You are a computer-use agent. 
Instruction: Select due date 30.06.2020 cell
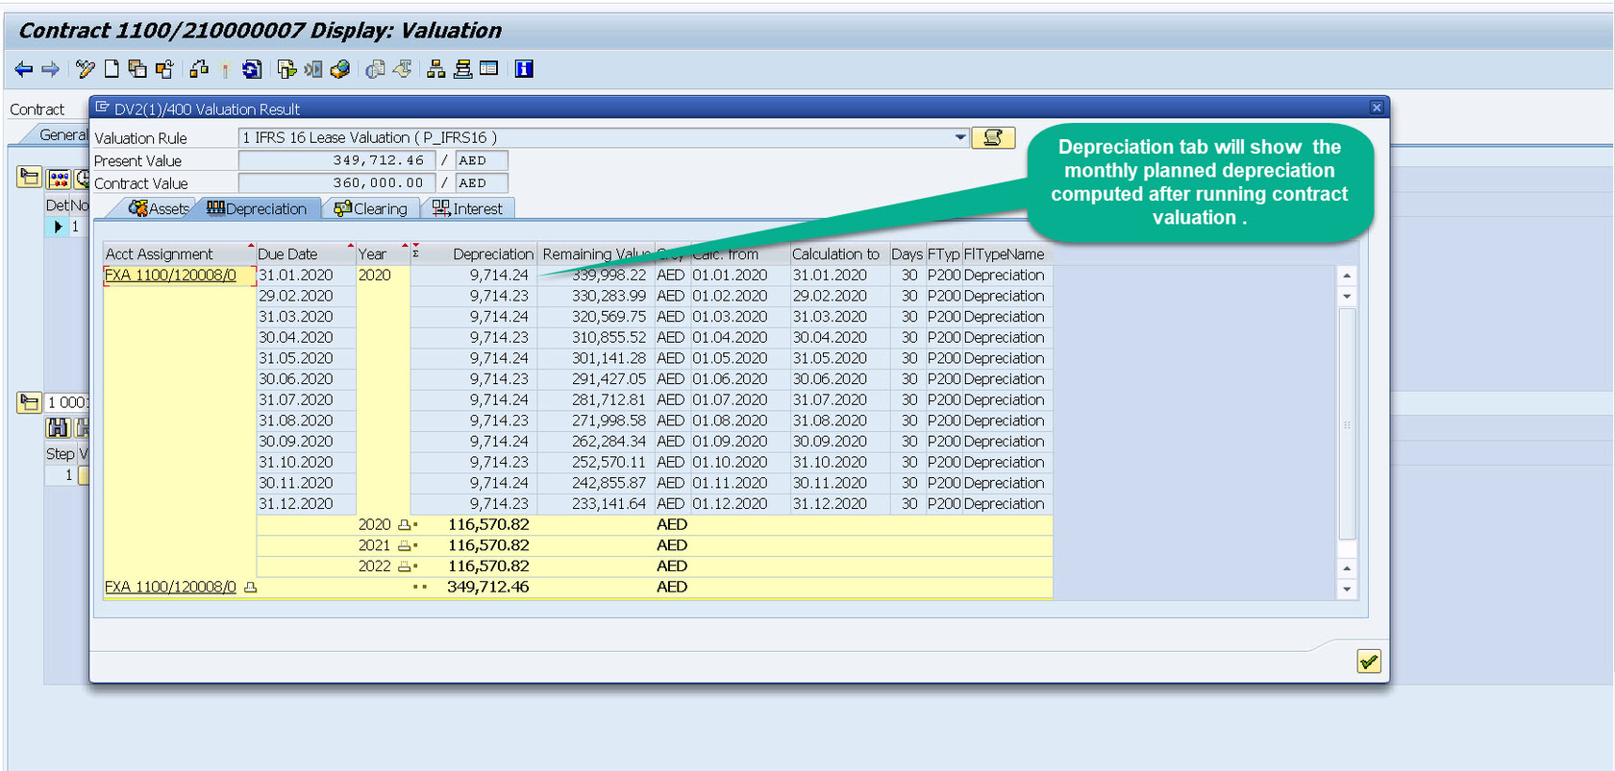pyautogui.click(x=306, y=379)
